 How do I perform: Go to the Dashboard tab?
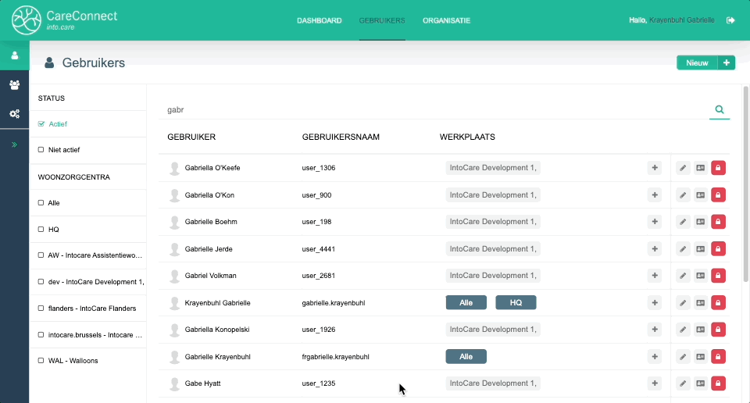319,20
